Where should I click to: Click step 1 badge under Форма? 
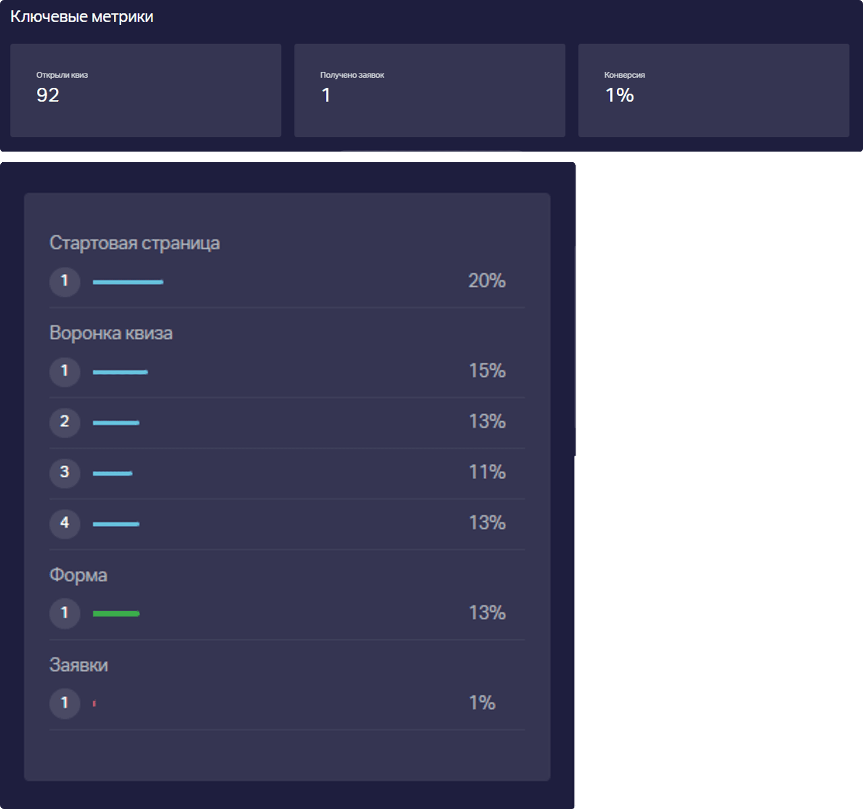65,613
